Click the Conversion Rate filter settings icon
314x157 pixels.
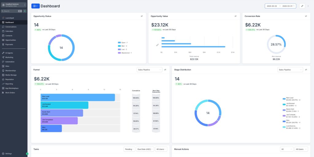(x=306, y=16)
